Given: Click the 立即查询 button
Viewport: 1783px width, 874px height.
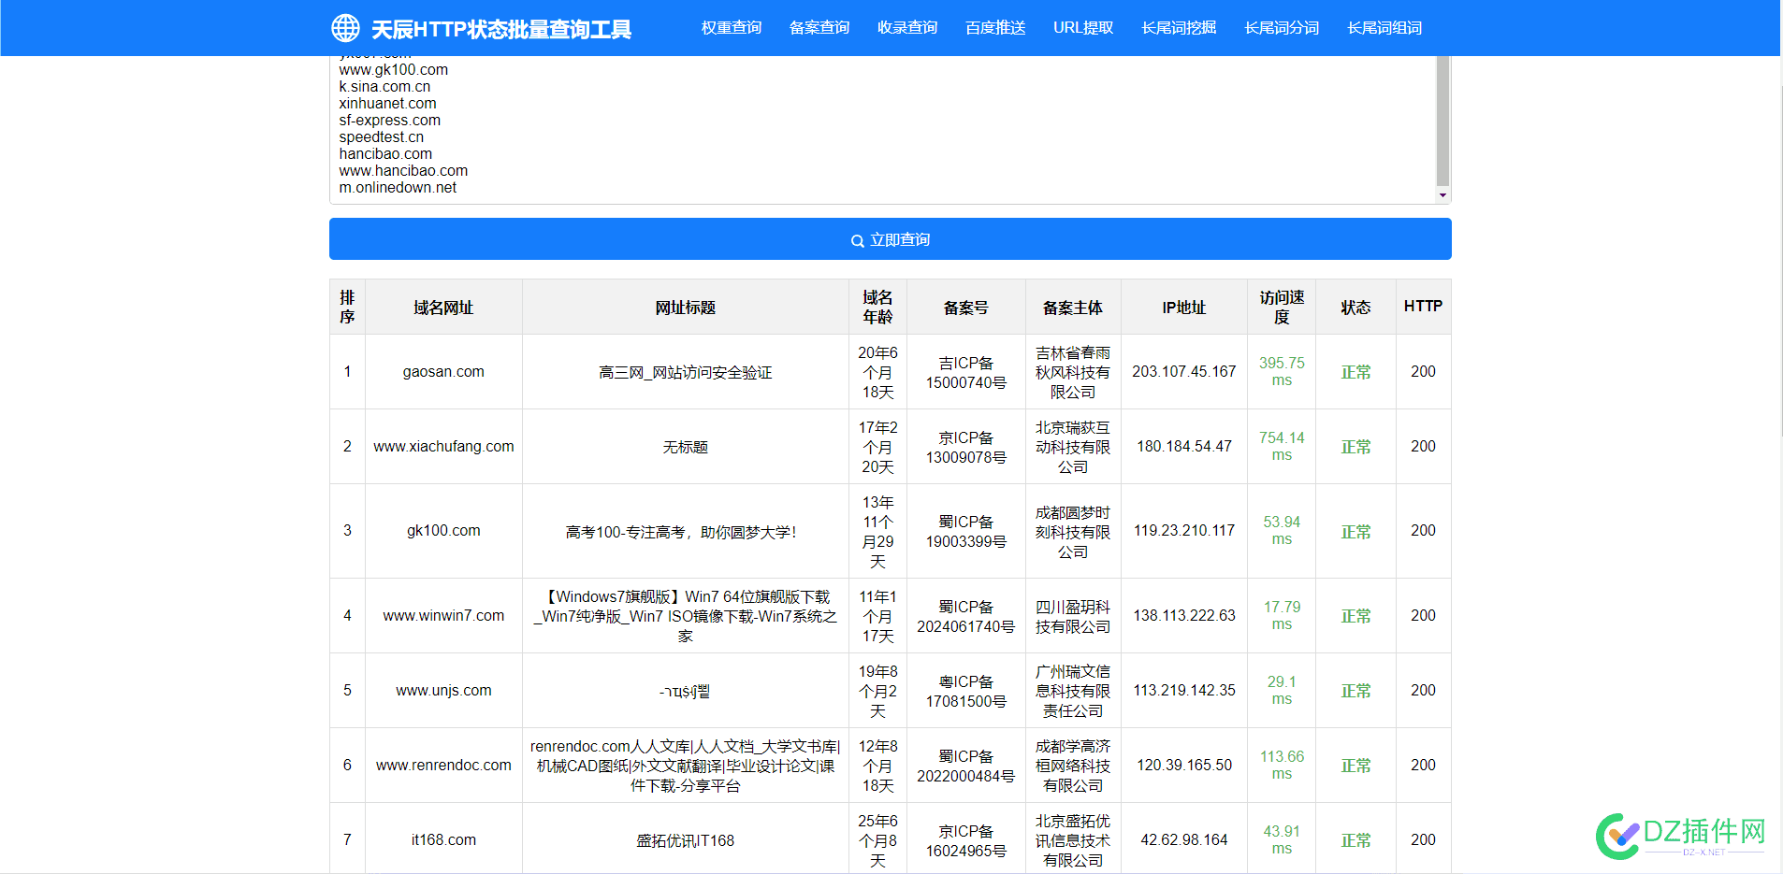Looking at the screenshot, I should [891, 239].
